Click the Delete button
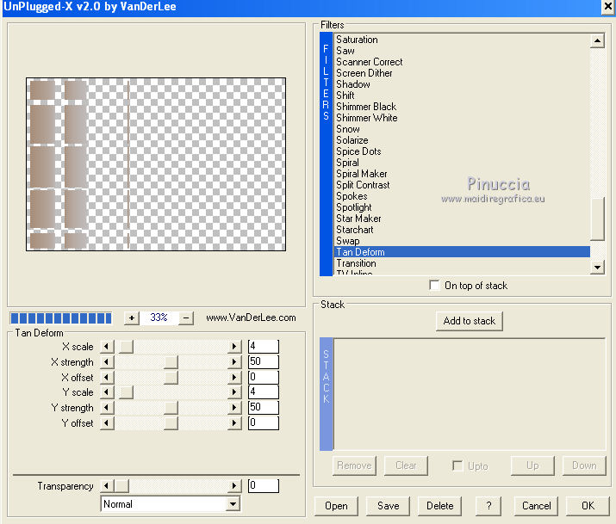Image resolution: width=616 pixels, height=524 pixels. (440, 506)
